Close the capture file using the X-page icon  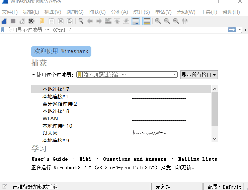pyautogui.click(x=61, y=21)
